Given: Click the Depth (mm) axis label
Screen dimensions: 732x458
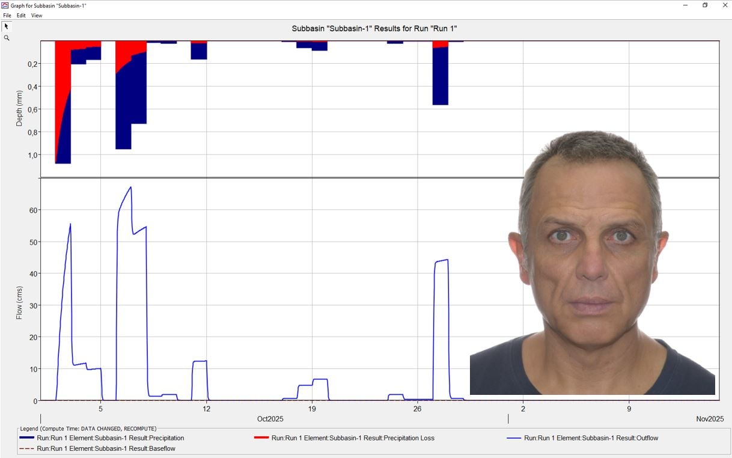Looking at the screenshot, I should point(19,108).
